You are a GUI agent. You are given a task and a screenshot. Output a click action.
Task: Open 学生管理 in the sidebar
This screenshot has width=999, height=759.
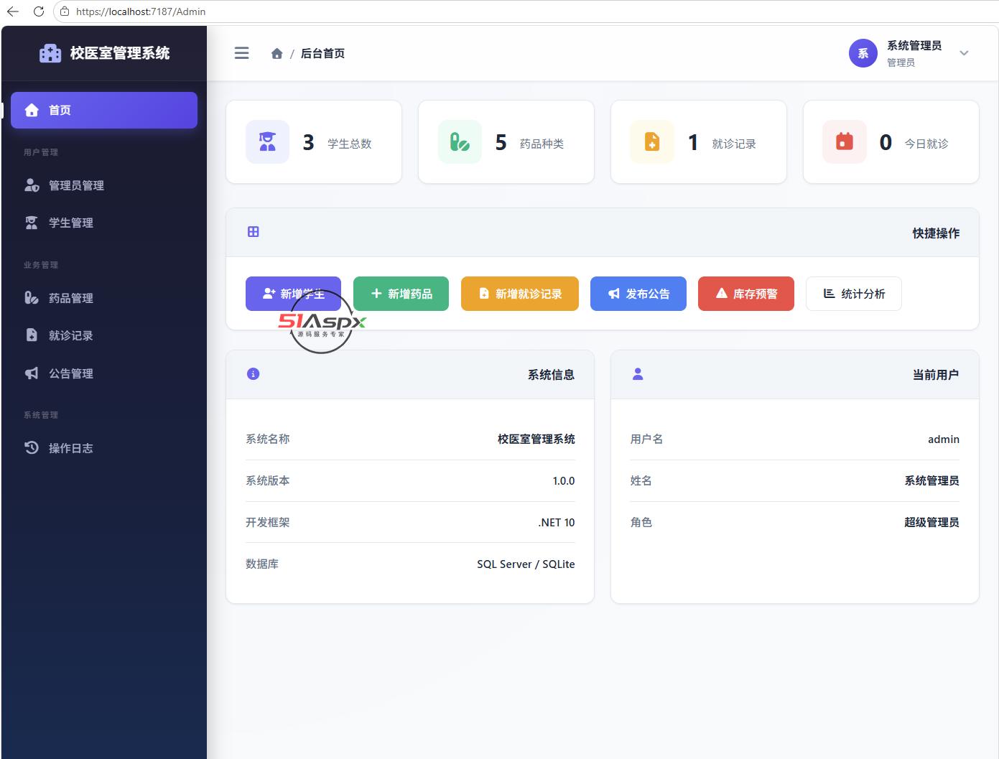[x=104, y=223]
